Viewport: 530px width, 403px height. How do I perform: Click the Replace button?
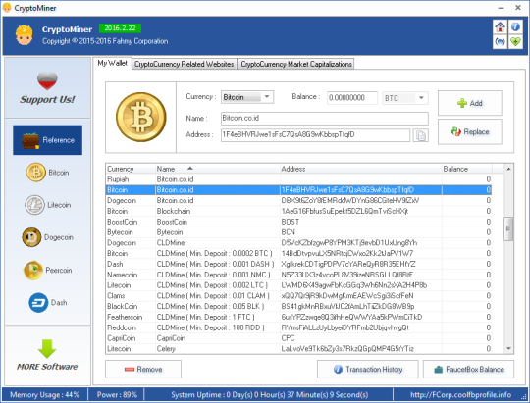point(470,131)
